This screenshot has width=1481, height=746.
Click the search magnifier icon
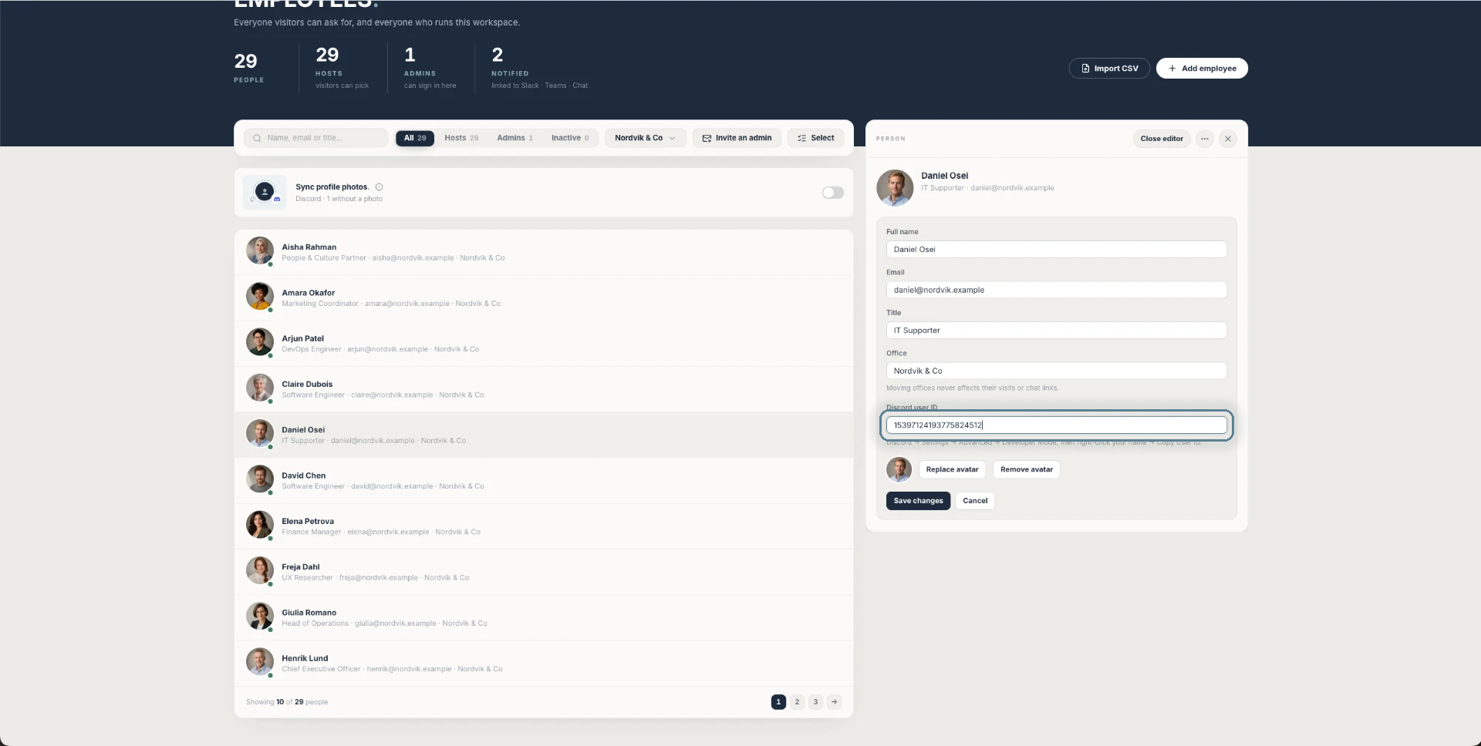tap(257, 138)
